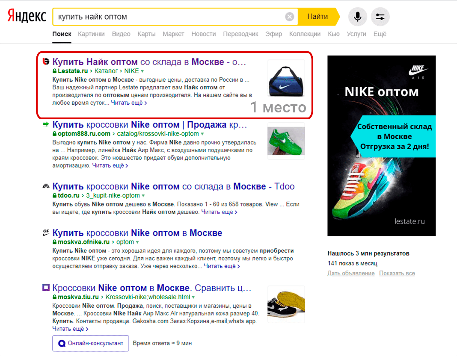Expand dropdown arrow after tdoo.ru path

143,196
